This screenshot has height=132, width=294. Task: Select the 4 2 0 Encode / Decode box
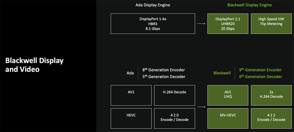(174, 117)
